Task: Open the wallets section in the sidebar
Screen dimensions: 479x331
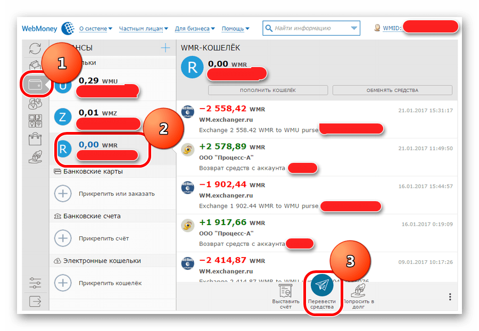Action: tap(35, 85)
